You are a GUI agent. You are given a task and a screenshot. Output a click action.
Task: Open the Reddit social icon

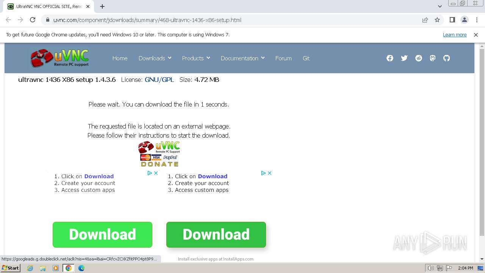pyautogui.click(x=419, y=58)
